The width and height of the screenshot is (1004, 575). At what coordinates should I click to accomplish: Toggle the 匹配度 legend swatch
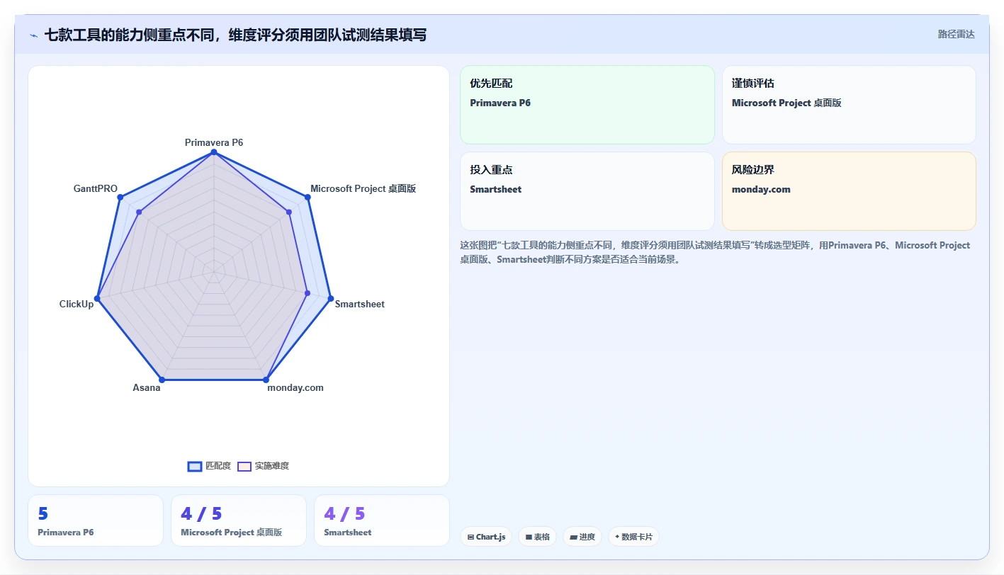click(195, 466)
